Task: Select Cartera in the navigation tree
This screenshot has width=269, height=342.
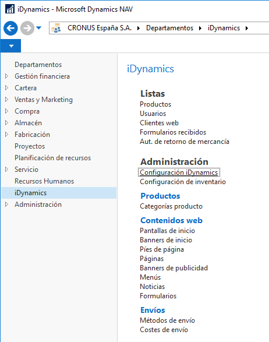Action: [26, 88]
